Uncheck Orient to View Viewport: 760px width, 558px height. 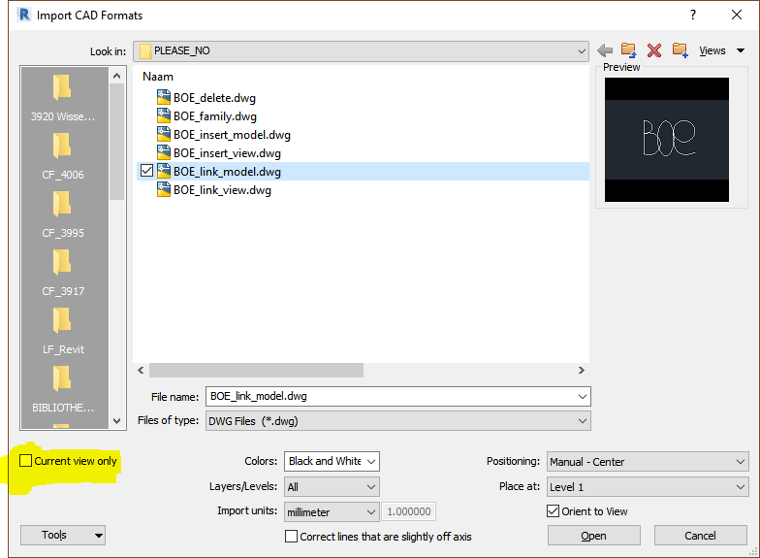pos(553,510)
